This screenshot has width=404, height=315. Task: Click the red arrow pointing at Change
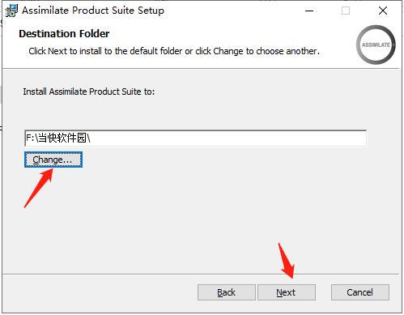pos(38,188)
